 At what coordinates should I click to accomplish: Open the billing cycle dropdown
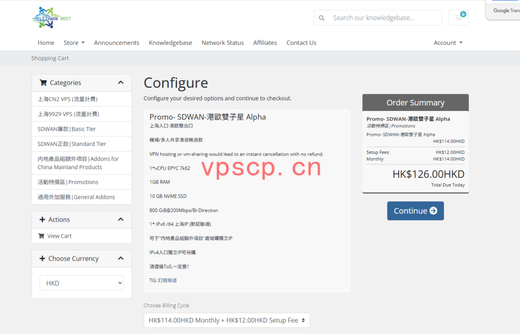point(227,320)
